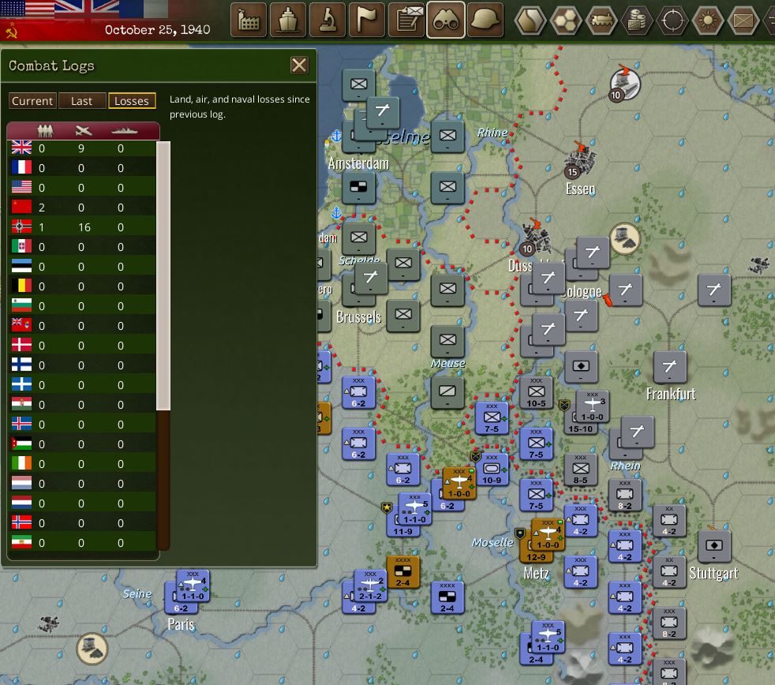Select the German air unit above Frankfurt
Screen dimensions: 775x685
670,367
